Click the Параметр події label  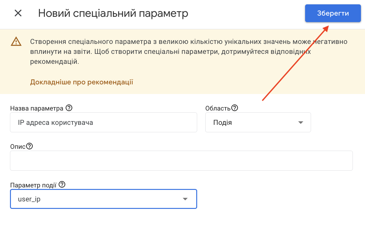(x=33, y=185)
